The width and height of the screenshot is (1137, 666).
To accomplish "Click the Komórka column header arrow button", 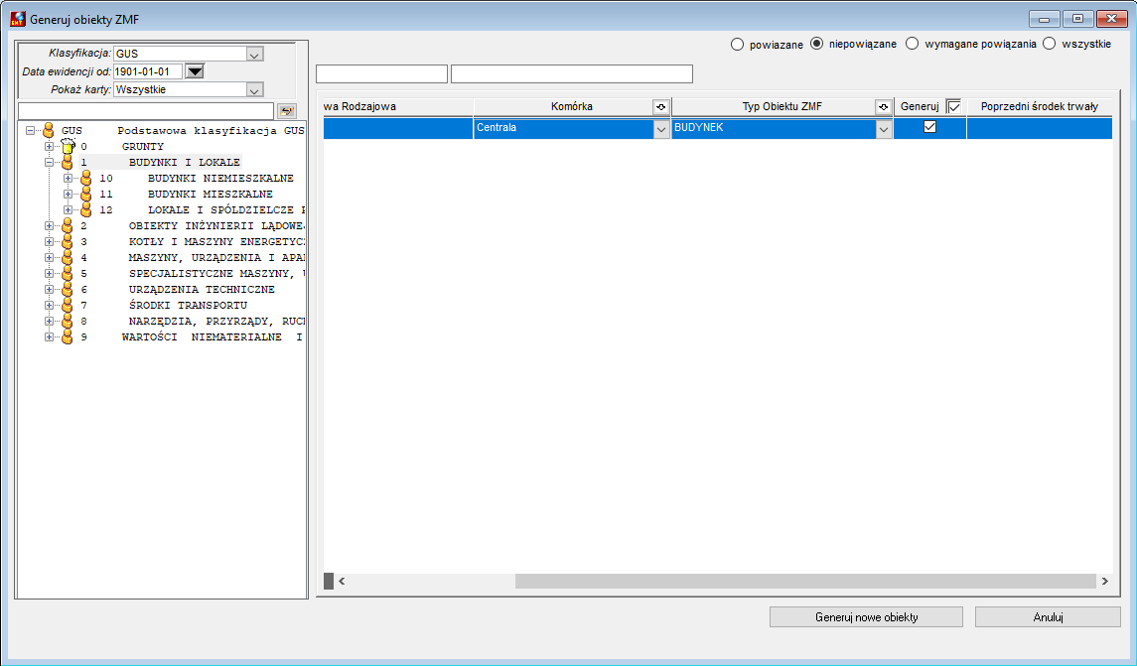I will click(x=660, y=106).
